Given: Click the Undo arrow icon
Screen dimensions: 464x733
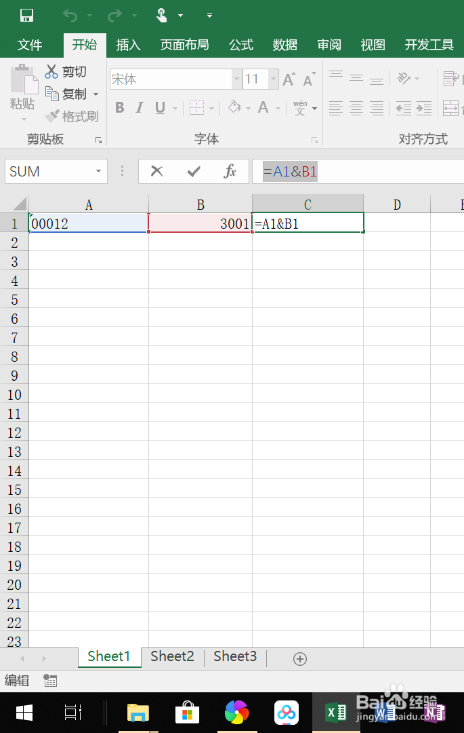Looking at the screenshot, I should (70, 16).
